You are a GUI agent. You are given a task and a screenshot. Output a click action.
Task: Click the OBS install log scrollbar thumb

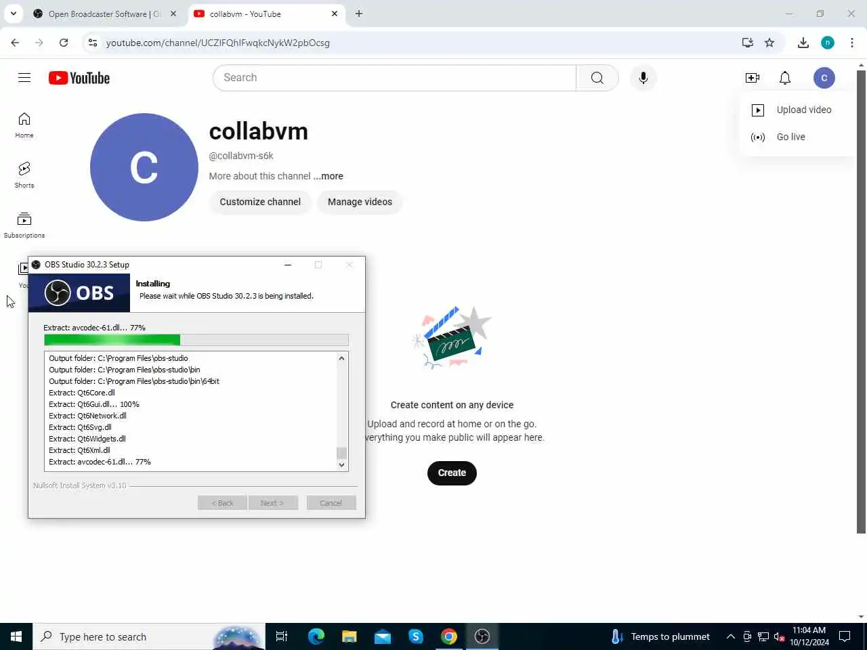(x=342, y=453)
